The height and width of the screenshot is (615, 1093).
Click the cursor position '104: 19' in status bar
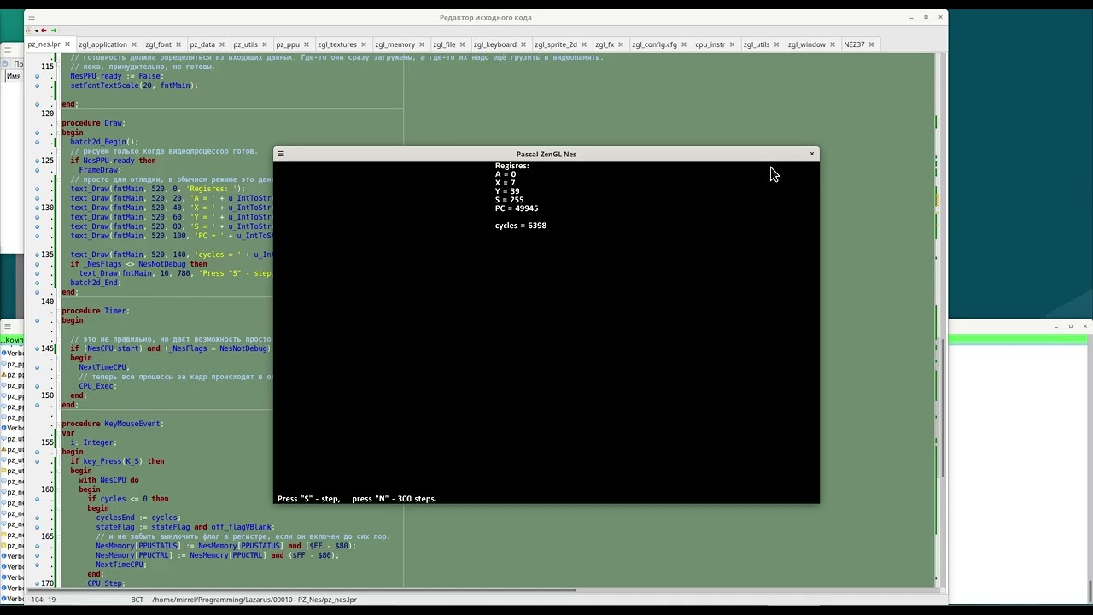(x=44, y=600)
